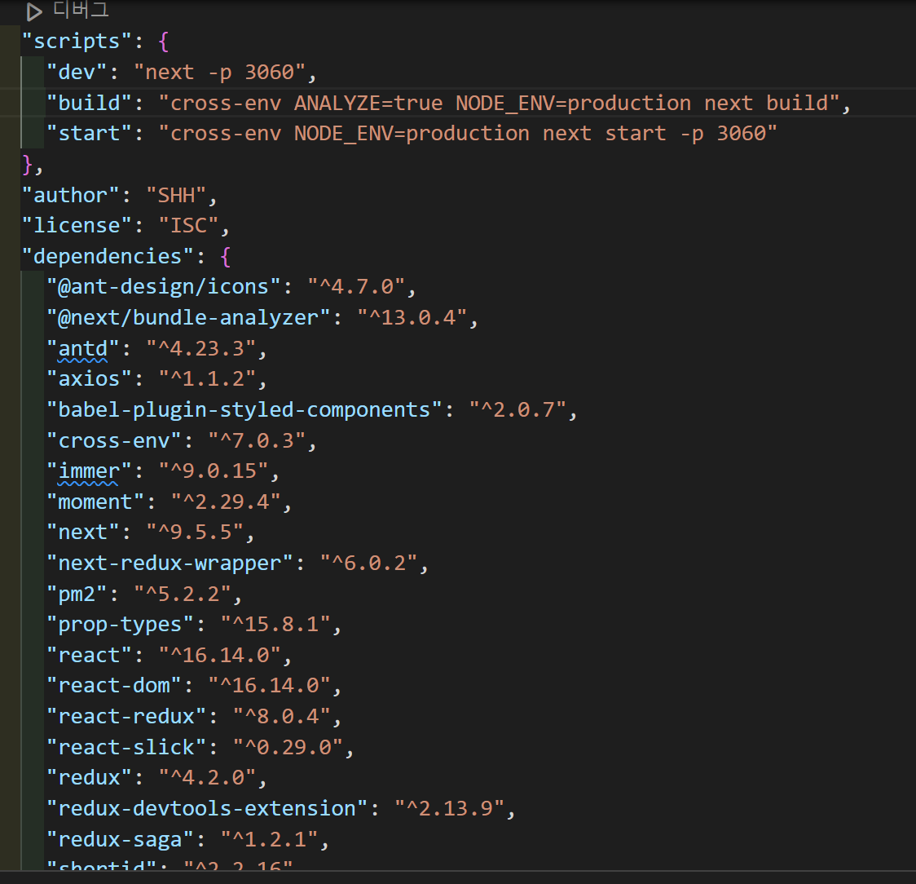
Task: Click the "react-slick" dependency name
Action: [x=126, y=748]
